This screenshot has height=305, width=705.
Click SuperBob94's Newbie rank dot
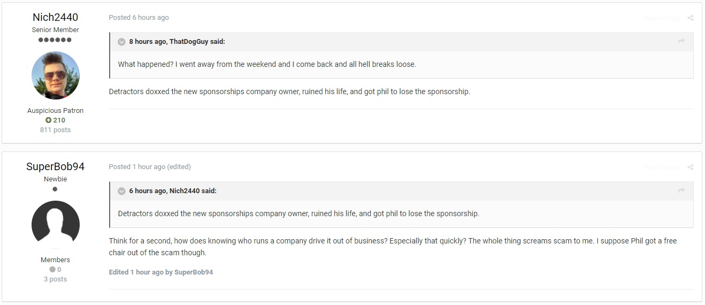pos(55,189)
